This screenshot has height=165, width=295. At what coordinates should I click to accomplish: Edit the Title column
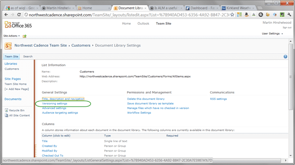45,141
